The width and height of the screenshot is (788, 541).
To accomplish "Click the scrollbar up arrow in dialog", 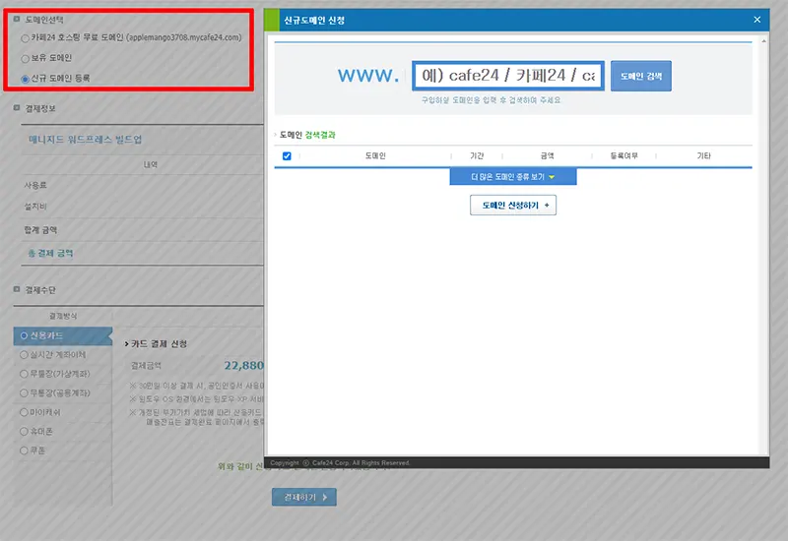I will pyautogui.click(x=764, y=40).
